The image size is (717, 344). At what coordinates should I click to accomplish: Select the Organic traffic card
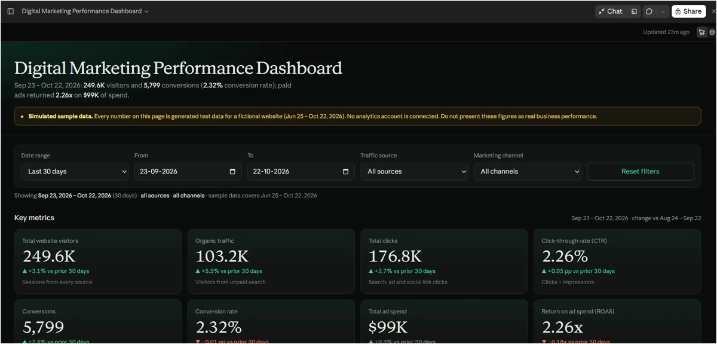[271, 261]
